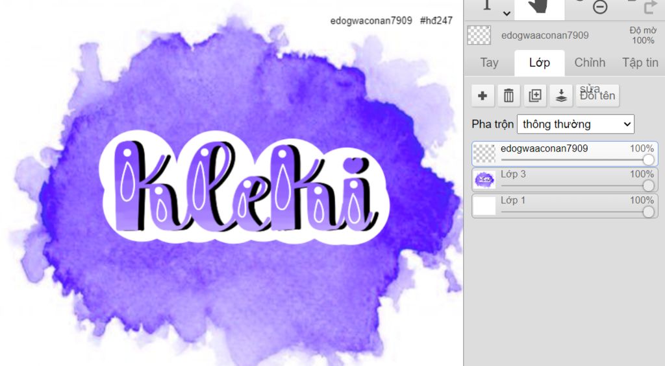
Task: Open the Pha trộn blend mode dropdown
Action: point(575,124)
